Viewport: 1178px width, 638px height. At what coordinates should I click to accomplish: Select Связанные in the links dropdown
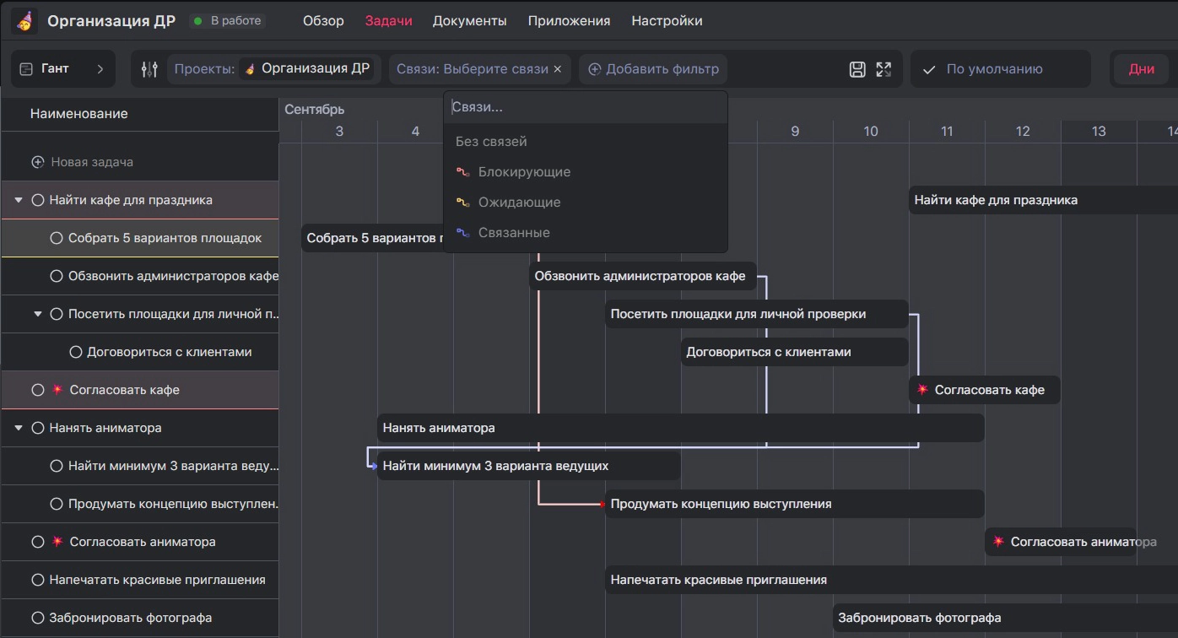[513, 233]
